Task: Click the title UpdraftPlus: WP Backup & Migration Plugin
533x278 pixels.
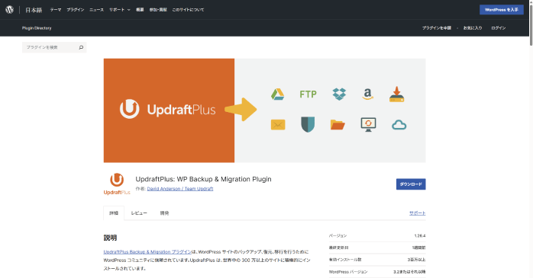Action: [203, 179]
